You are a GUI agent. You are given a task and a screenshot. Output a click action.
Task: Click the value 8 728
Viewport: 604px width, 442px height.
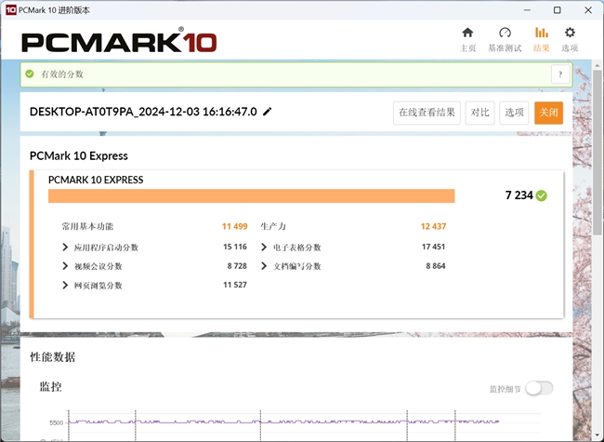(237, 266)
